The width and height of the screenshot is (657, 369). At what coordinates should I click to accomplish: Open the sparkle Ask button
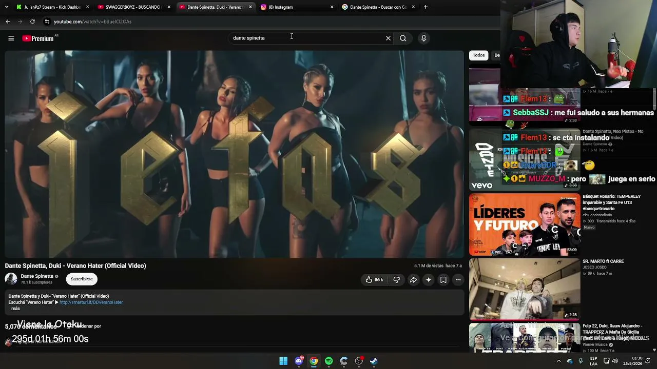tap(429, 280)
